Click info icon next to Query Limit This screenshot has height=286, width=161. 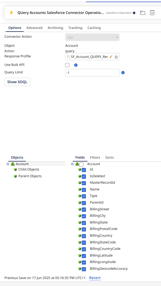(x=123, y=73)
